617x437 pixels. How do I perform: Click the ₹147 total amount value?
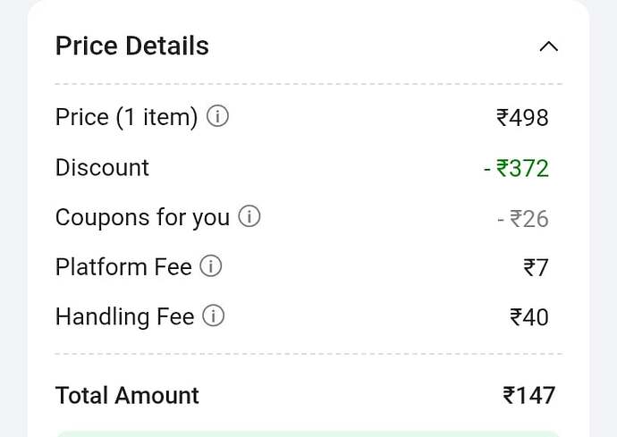pos(528,395)
